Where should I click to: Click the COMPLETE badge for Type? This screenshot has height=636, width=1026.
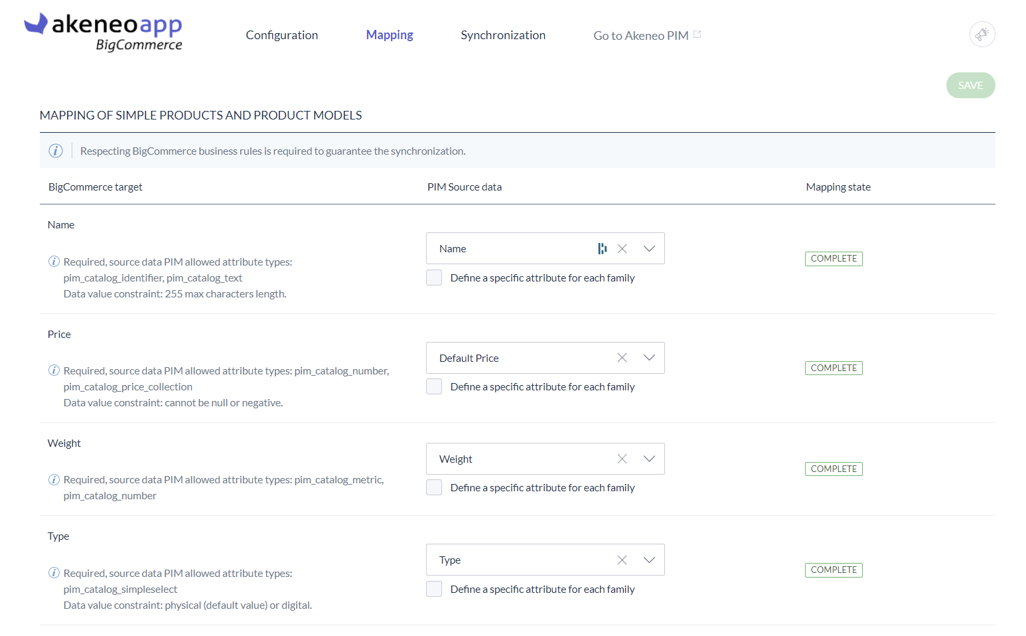(834, 570)
